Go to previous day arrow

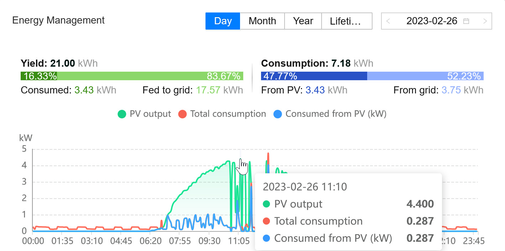coord(388,21)
